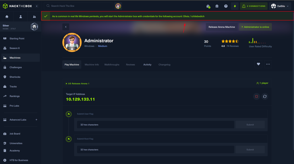Click the User Rated Difficulty chart
This screenshot has width=294, height=164.
[257, 41]
